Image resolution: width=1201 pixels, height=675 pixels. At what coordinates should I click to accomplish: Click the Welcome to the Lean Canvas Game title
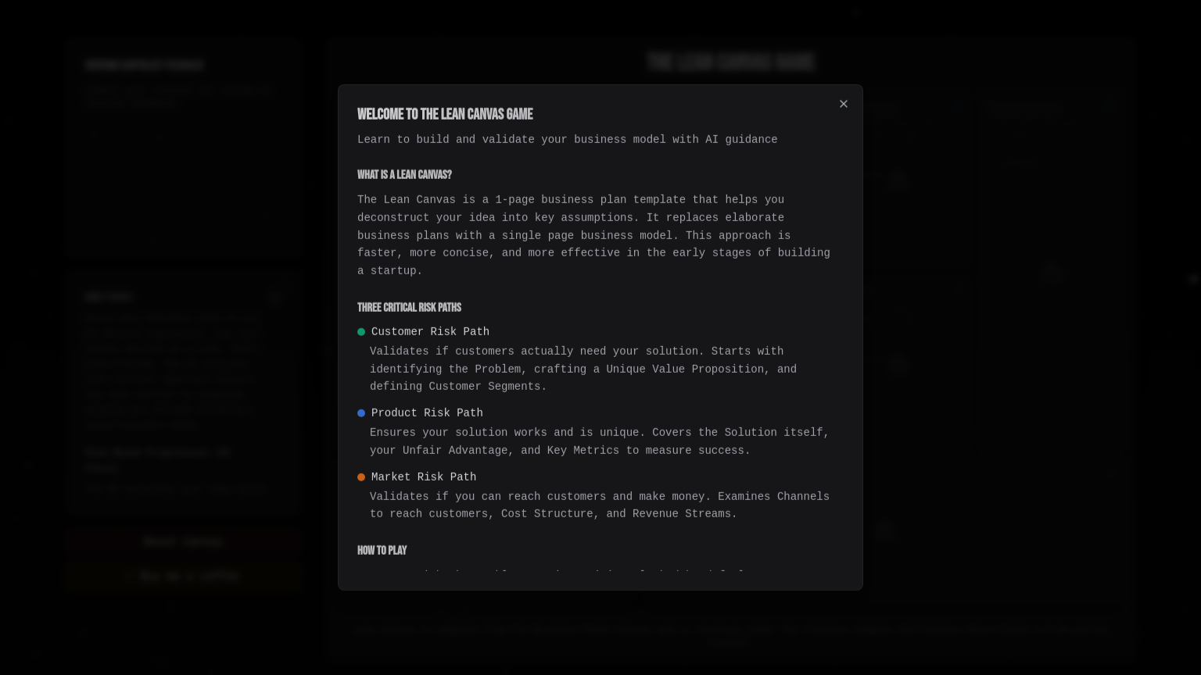[445, 114]
